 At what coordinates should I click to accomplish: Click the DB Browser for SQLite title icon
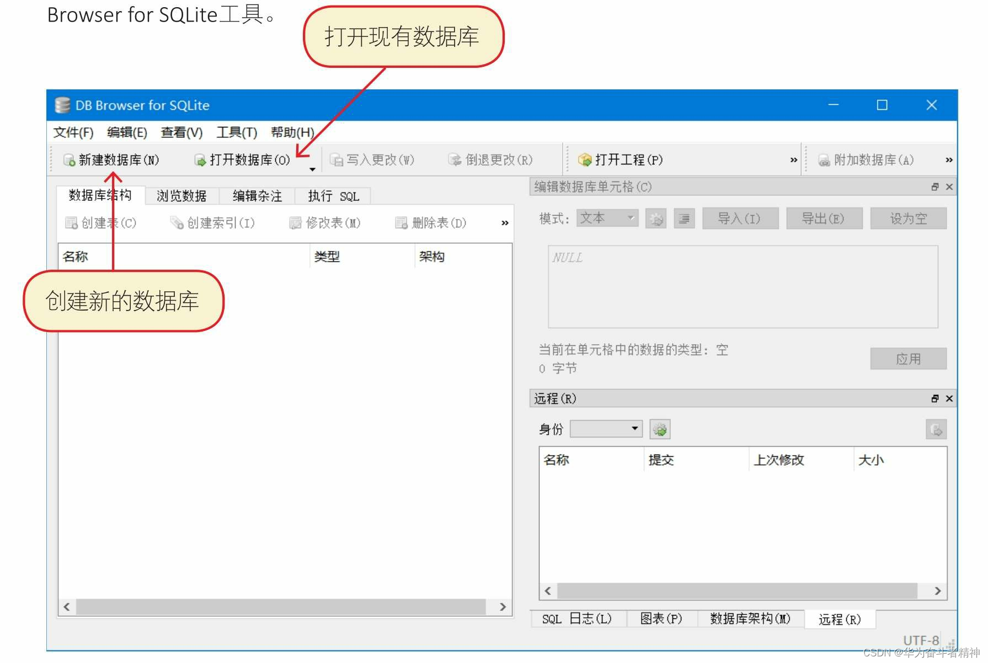(62, 105)
